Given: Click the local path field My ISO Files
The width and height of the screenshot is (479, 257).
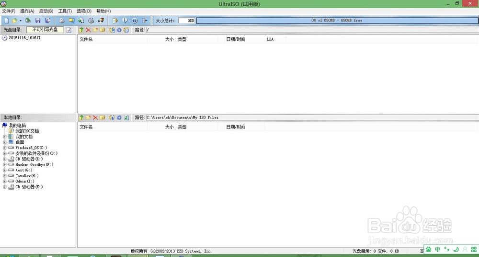Looking at the screenshot, I should pos(312,118).
